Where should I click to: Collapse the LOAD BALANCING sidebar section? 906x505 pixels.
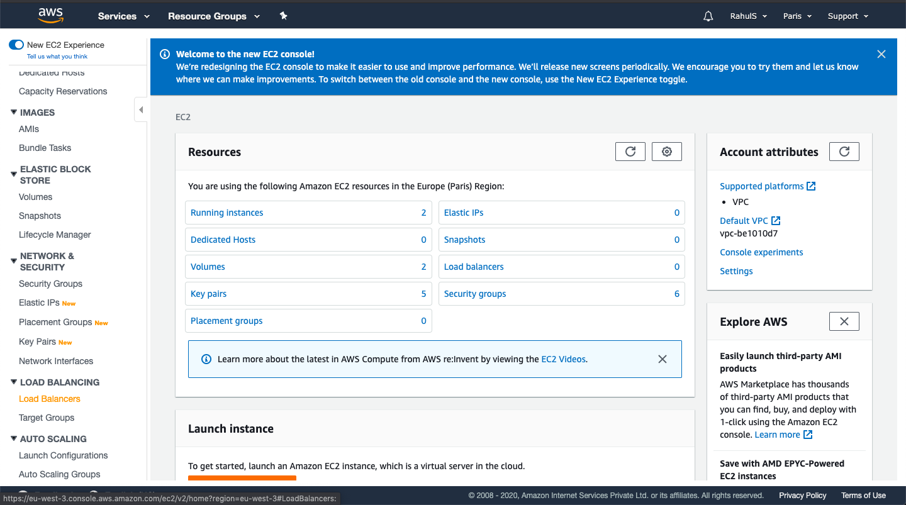[x=14, y=382]
